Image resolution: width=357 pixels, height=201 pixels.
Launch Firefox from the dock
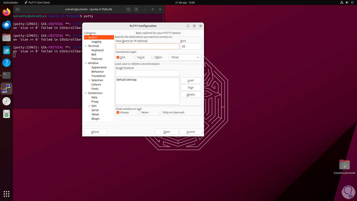tap(6, 12)
